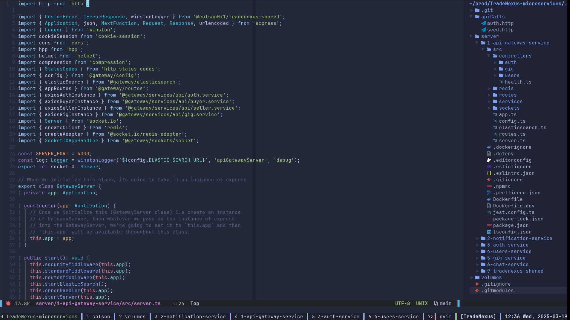Open Dockerfile.dev in the file tree
570x320 pixels.
click(x=514, y=206)
